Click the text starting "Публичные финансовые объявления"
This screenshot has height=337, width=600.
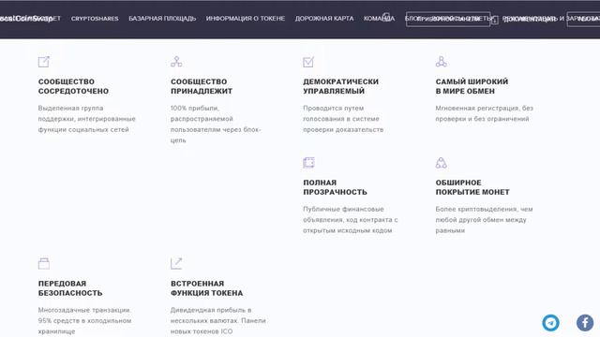(x=350, y=220)
